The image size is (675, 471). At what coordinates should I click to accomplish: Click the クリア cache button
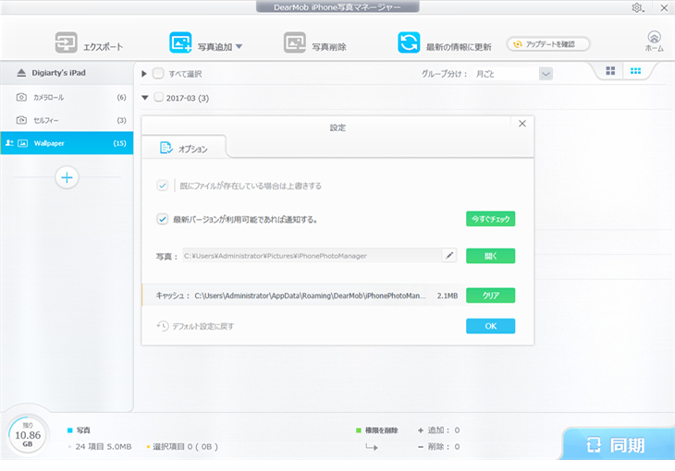[x=490, y=296]
